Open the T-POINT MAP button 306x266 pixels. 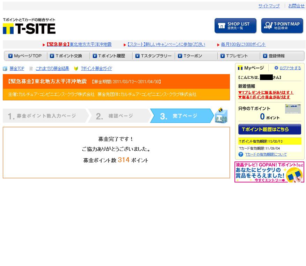(x=282, y=26)
